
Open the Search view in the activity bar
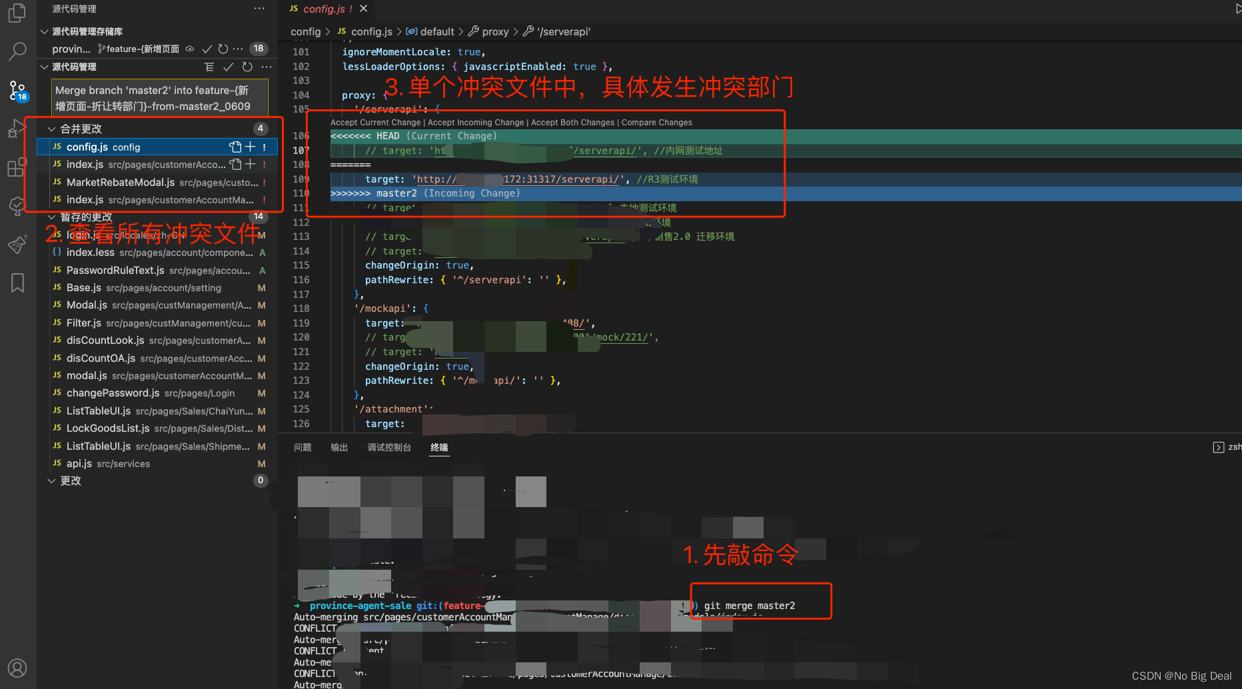17,51
